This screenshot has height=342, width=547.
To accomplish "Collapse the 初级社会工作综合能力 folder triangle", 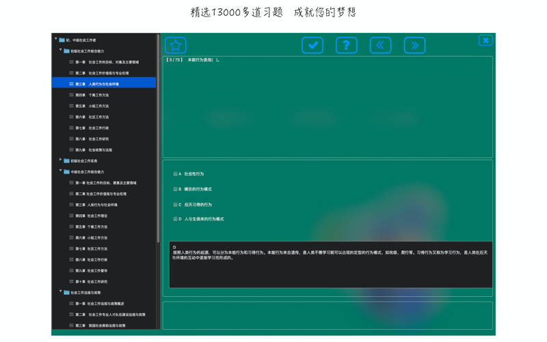I will click(x=60, y=50).
